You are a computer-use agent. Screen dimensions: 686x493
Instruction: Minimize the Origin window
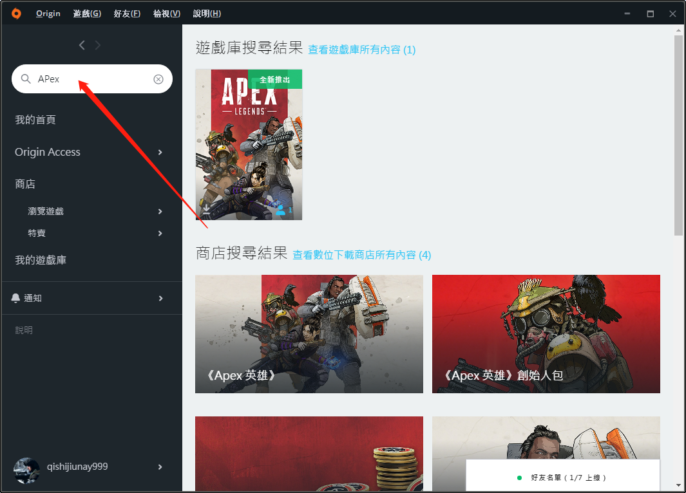627,14
